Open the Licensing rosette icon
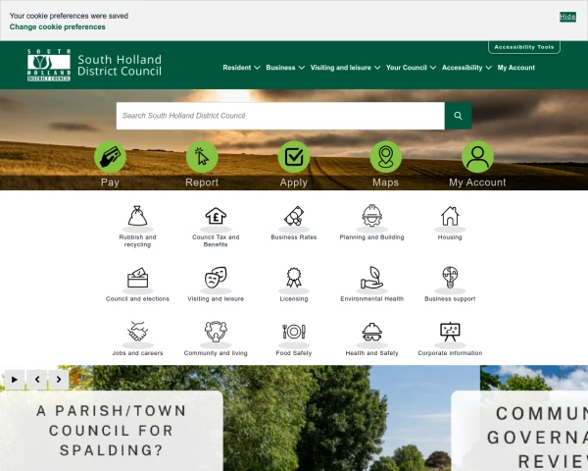The width and height of the screenshot is (588, 471). click(x=294, y=278)
